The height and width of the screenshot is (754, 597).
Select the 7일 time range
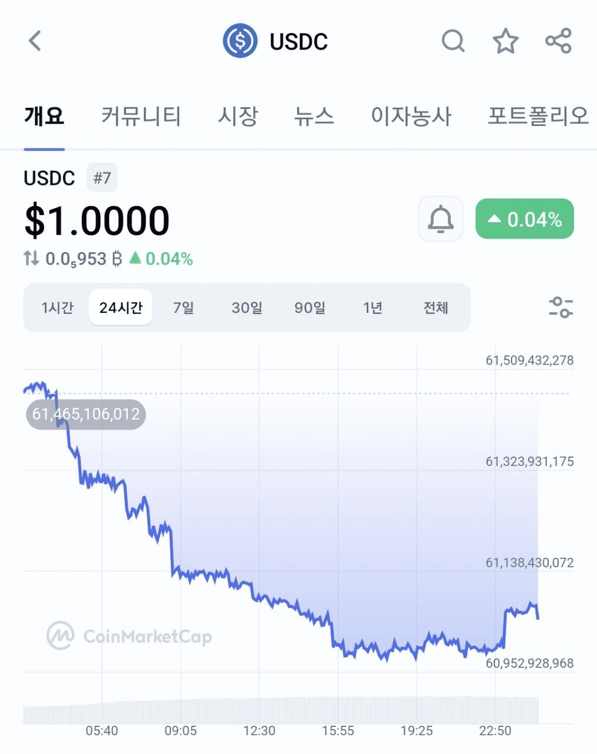pyautogui.click(x=183, y=307)
